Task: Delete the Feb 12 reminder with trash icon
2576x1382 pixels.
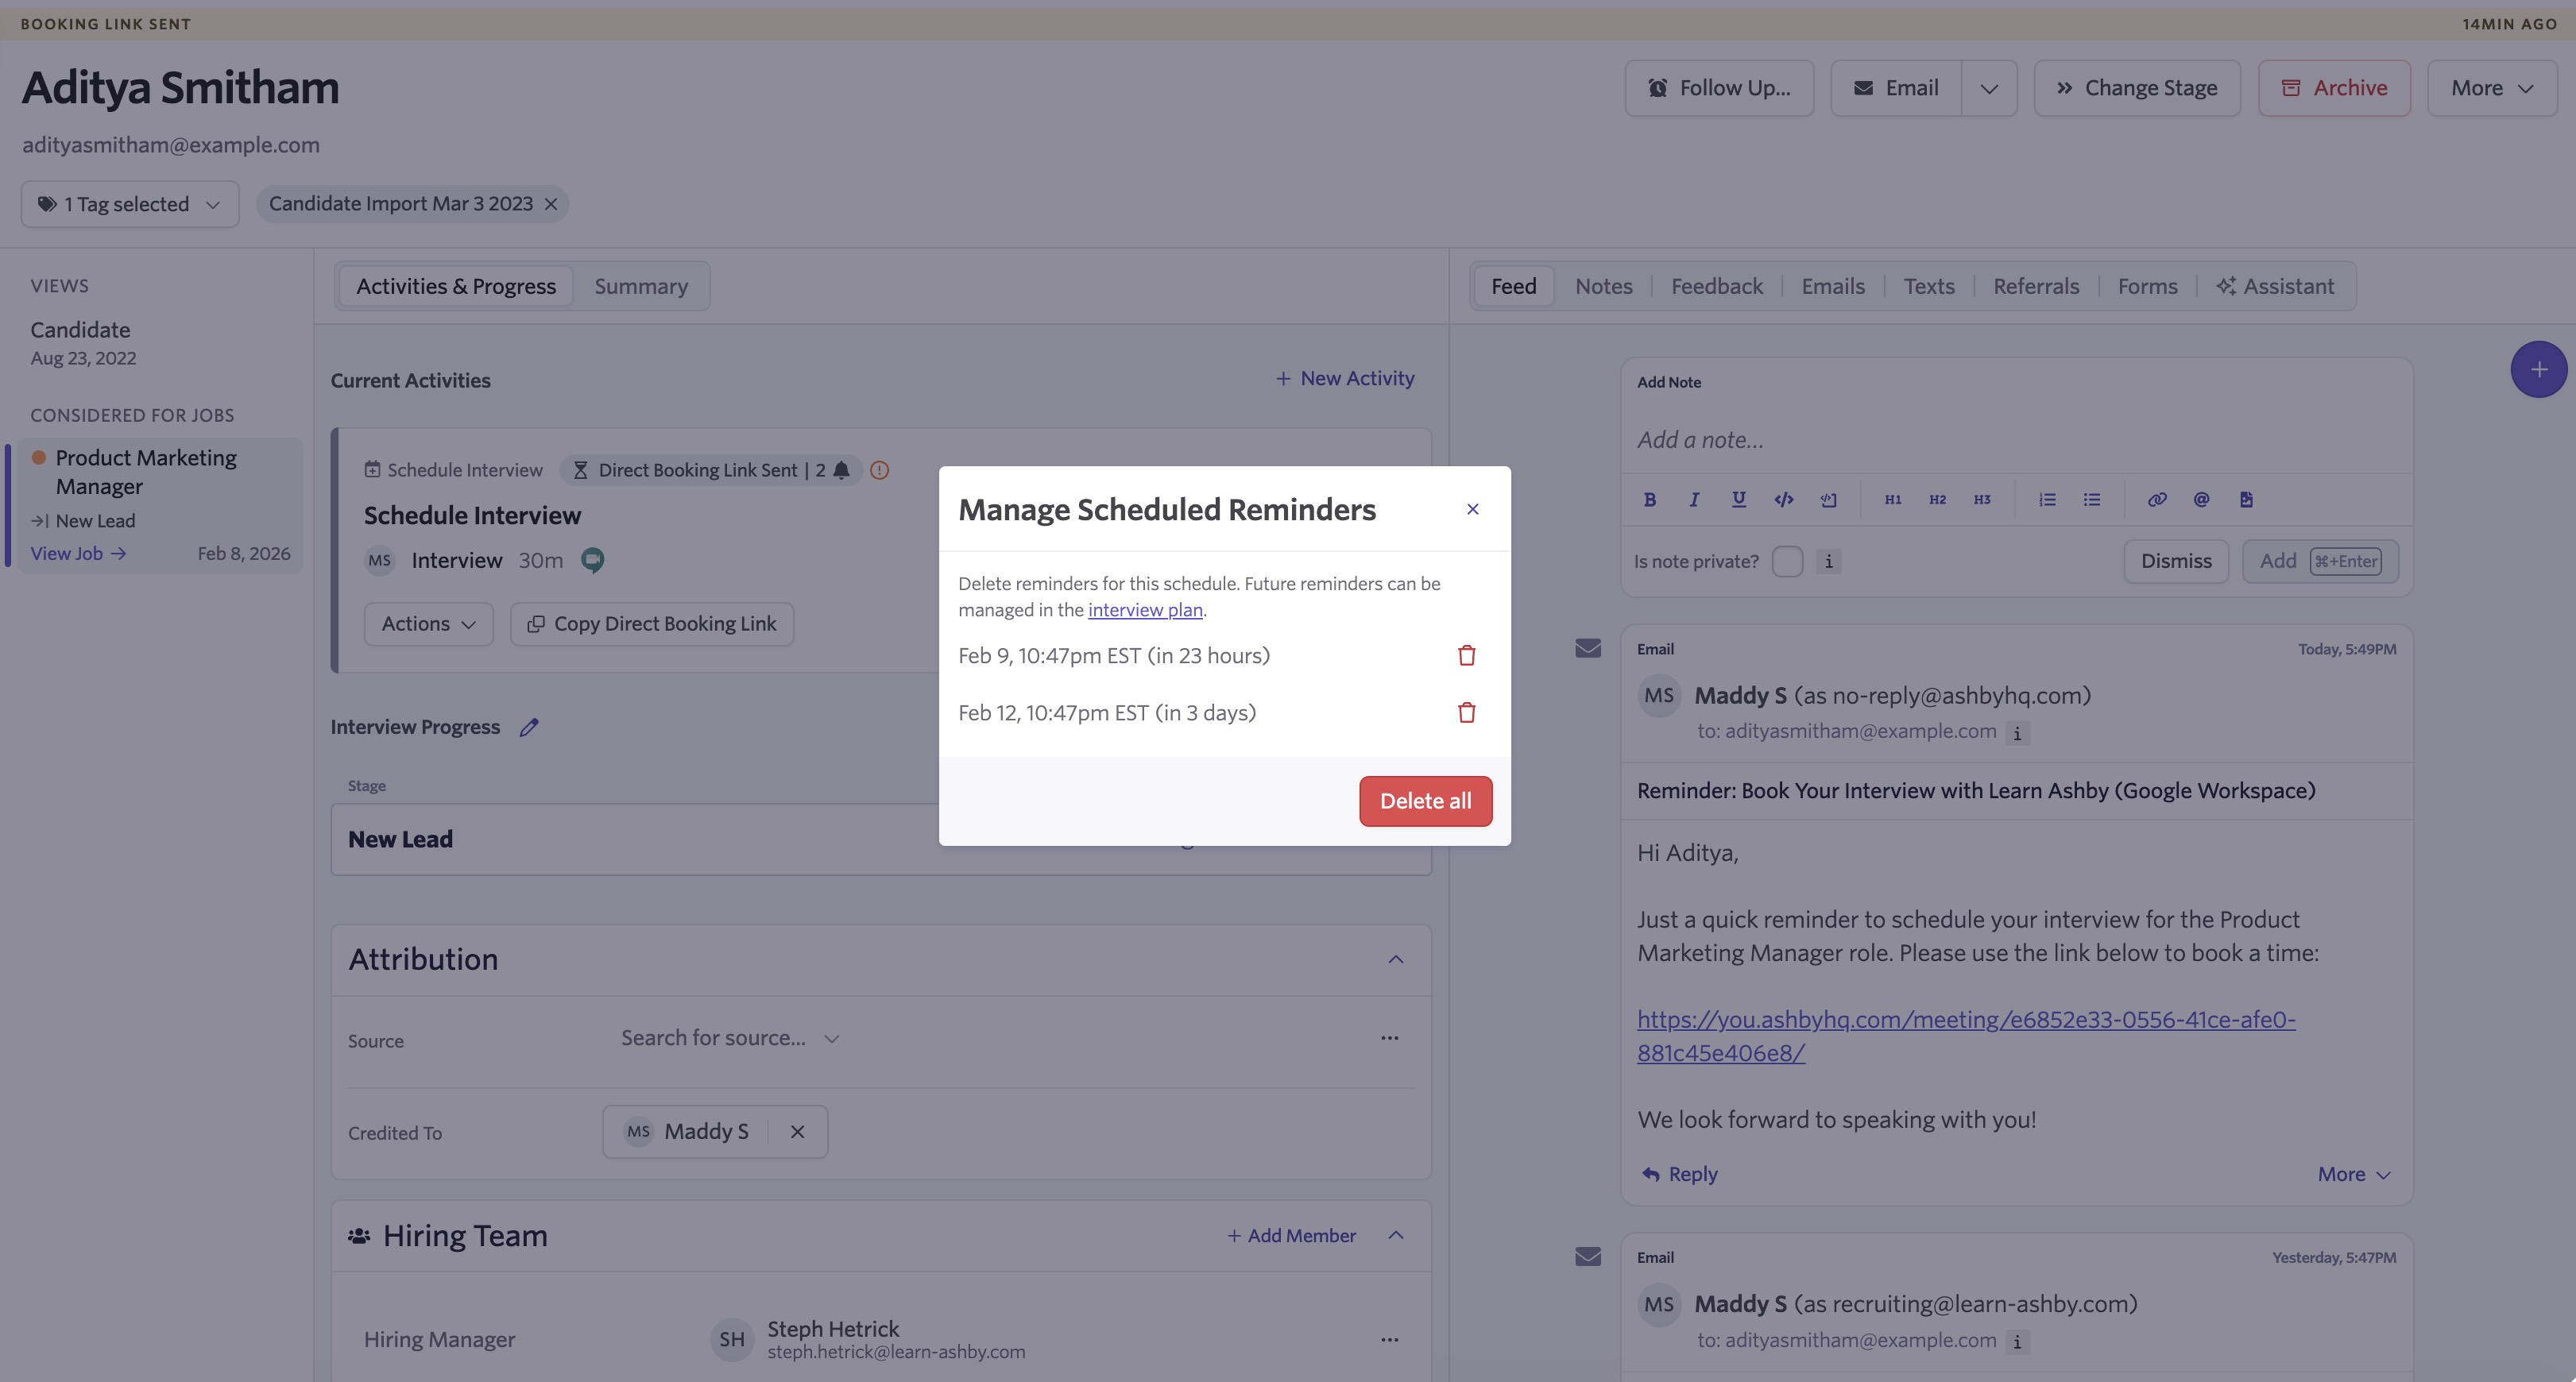Action: pyautogui.click(x=1466, y=712)
